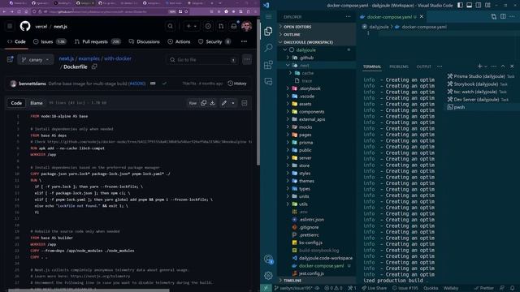Open the VS Code Accounts icon

(268, 260)
